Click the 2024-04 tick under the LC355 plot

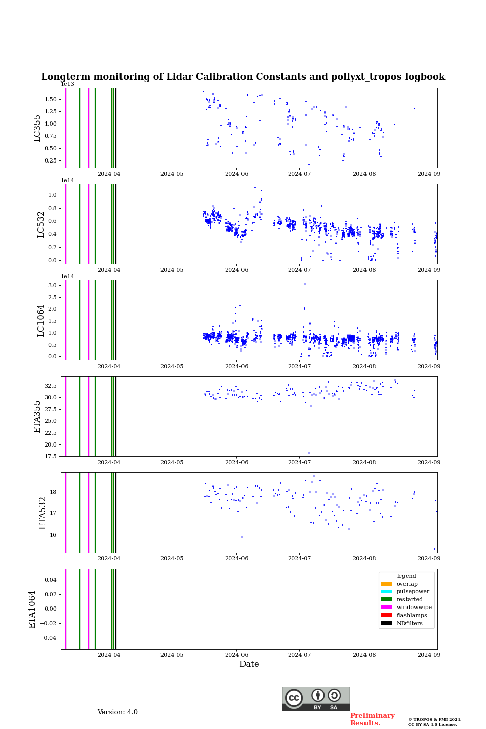(x=109, y=174)
